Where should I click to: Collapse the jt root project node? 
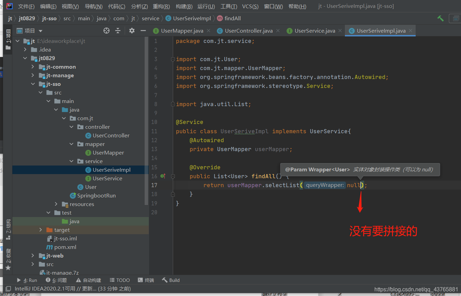(18, 41)
